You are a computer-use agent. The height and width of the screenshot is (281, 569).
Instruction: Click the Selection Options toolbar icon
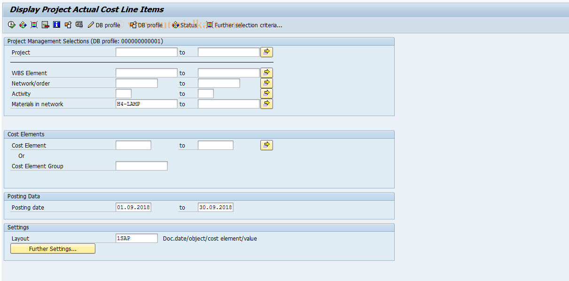point(33,24)
